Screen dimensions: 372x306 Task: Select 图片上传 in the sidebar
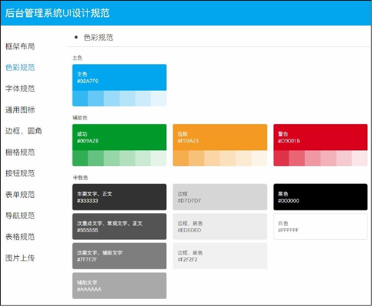tap(20, 258)
